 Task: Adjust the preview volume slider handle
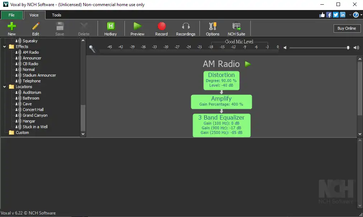pos(348,48)
